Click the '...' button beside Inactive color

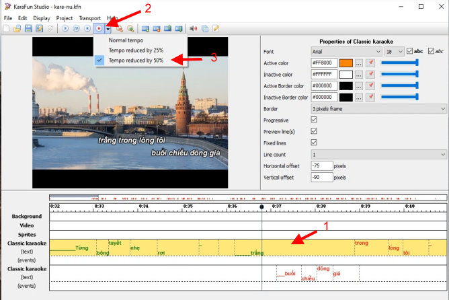[359, 74]
